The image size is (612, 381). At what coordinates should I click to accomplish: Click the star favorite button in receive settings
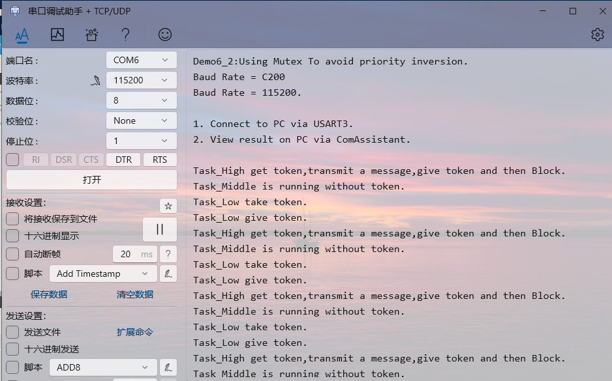point(168,206)
